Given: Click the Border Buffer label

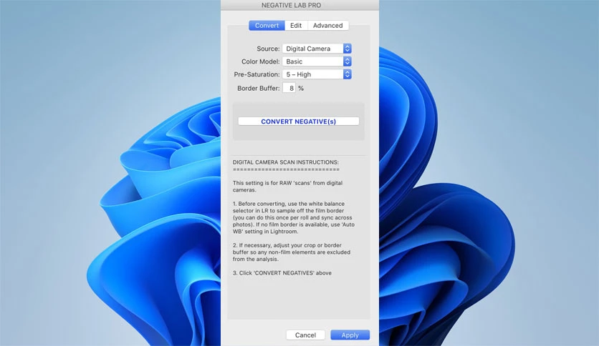Looking at the screenshot, I should tap(259, 88).
